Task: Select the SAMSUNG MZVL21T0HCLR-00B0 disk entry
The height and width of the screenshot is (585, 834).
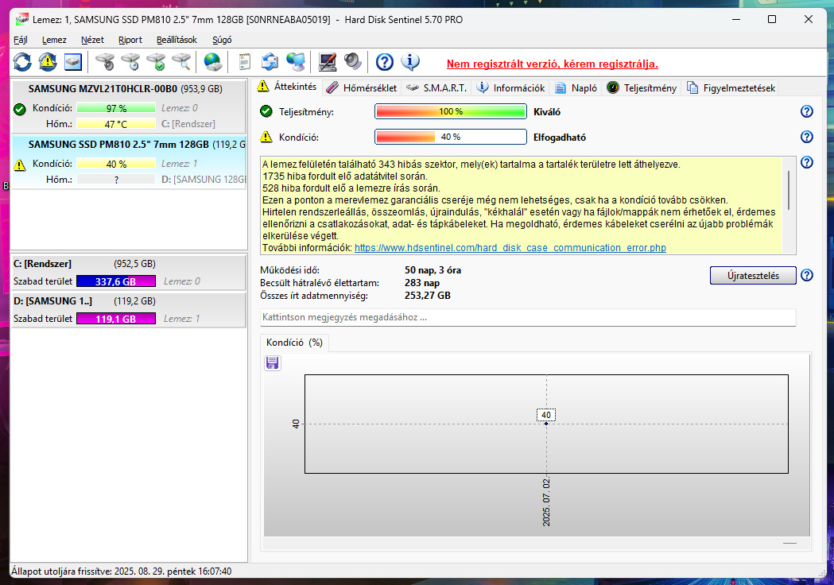Action: [129, 107]
